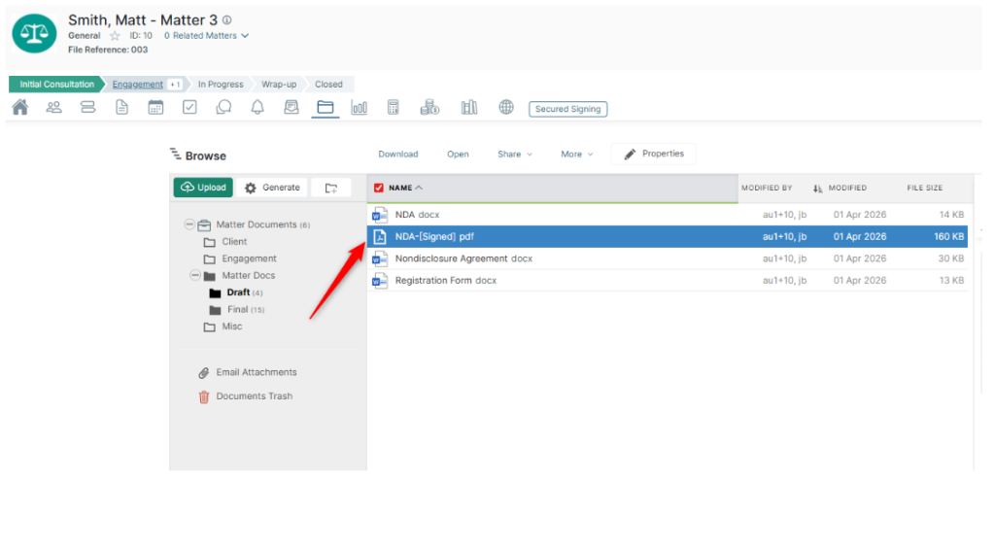Click the 160 KB file size cell
This screenshot has height=550, width=995.
948,237
